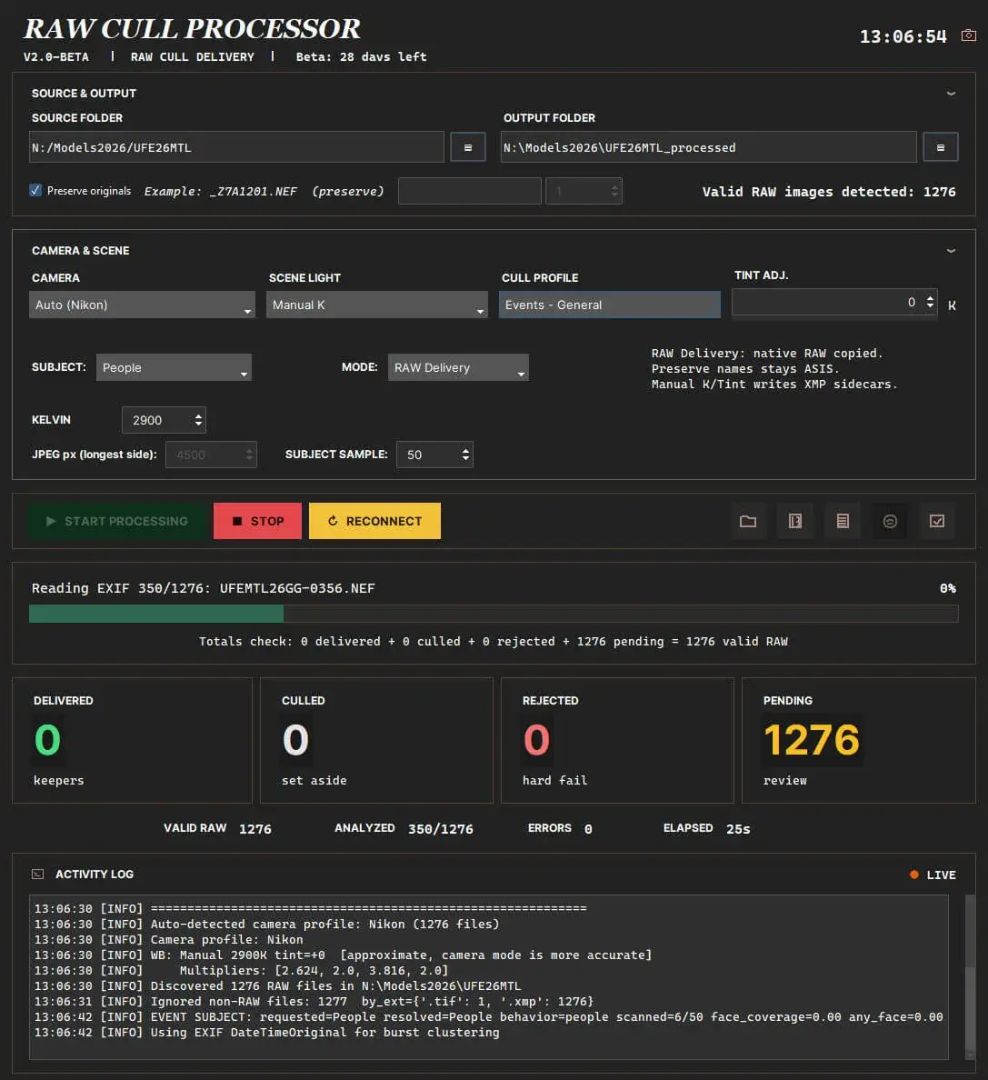Select the Delivered keepers stat card

tap(132, 740)
